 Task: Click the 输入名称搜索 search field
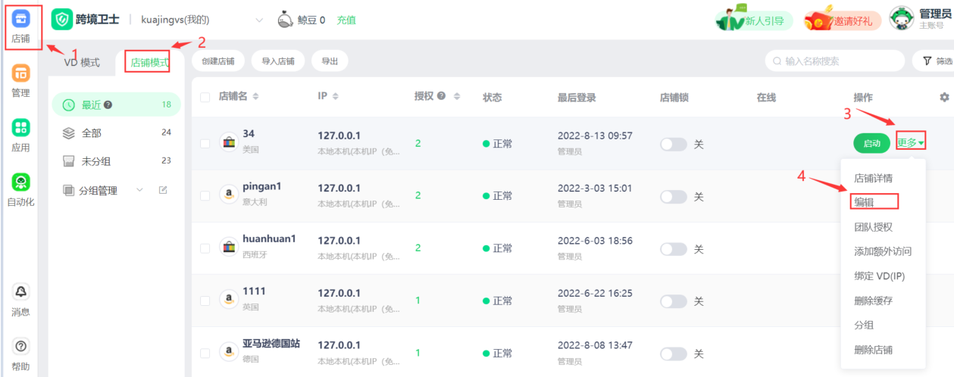837,61
